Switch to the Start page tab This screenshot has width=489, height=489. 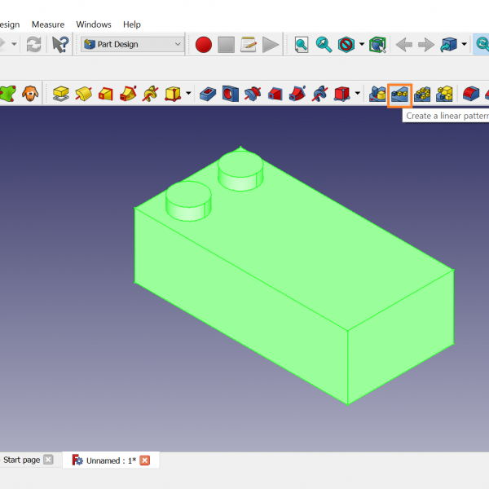click(21, 460)
